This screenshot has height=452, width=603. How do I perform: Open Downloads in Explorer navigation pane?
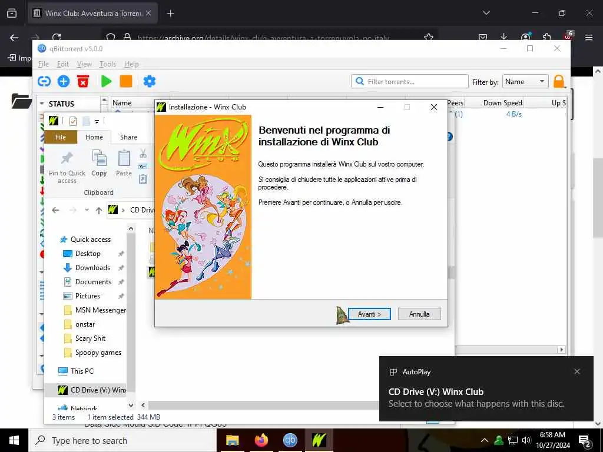click(92, 268)
